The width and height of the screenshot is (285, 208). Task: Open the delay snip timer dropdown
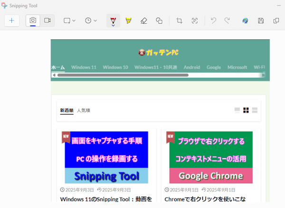91,21
